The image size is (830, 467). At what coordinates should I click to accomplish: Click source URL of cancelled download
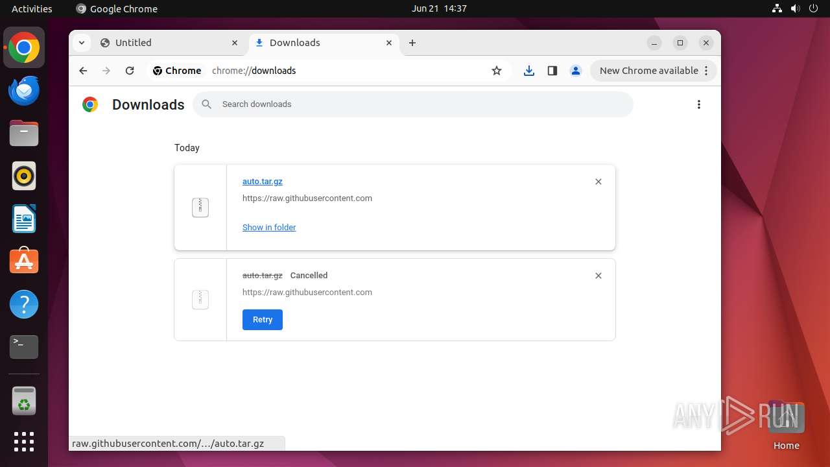(x=307, y=293)
